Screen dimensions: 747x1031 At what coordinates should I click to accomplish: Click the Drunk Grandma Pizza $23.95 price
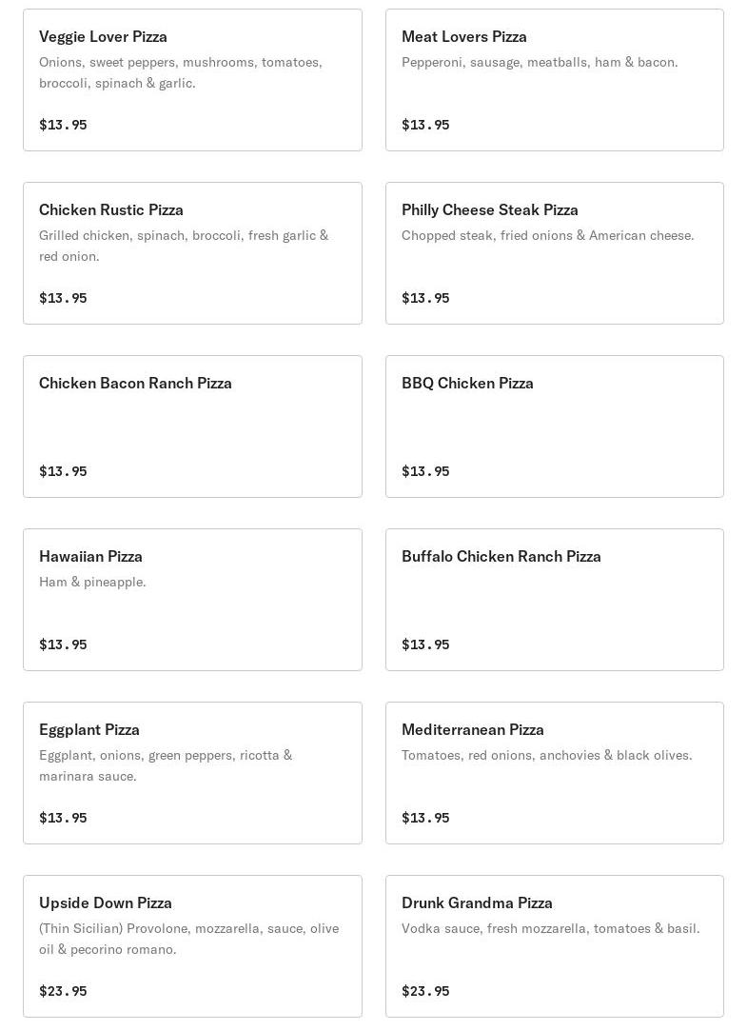pyautogui.click(x=425, y=991)
